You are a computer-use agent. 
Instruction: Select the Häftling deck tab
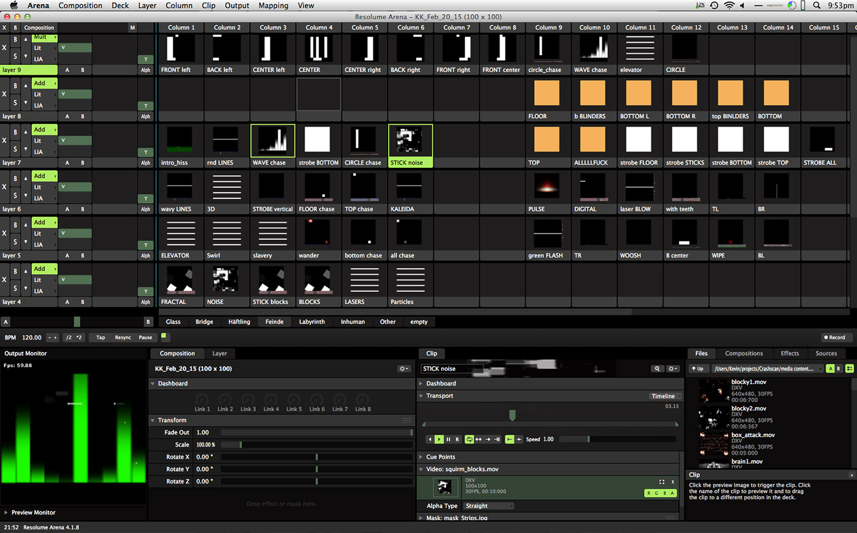point(239,322)
